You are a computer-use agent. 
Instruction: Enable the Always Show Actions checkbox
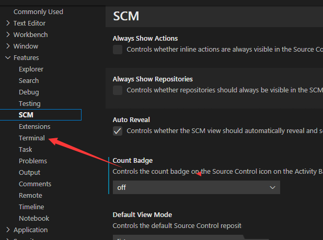pyautogui.click(x=118, y=50)
